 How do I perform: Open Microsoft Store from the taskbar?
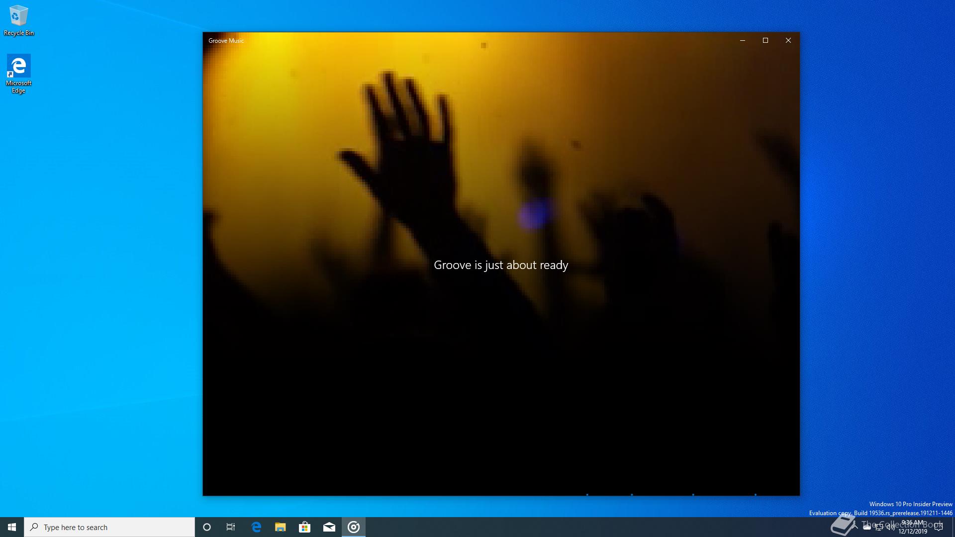305,527
